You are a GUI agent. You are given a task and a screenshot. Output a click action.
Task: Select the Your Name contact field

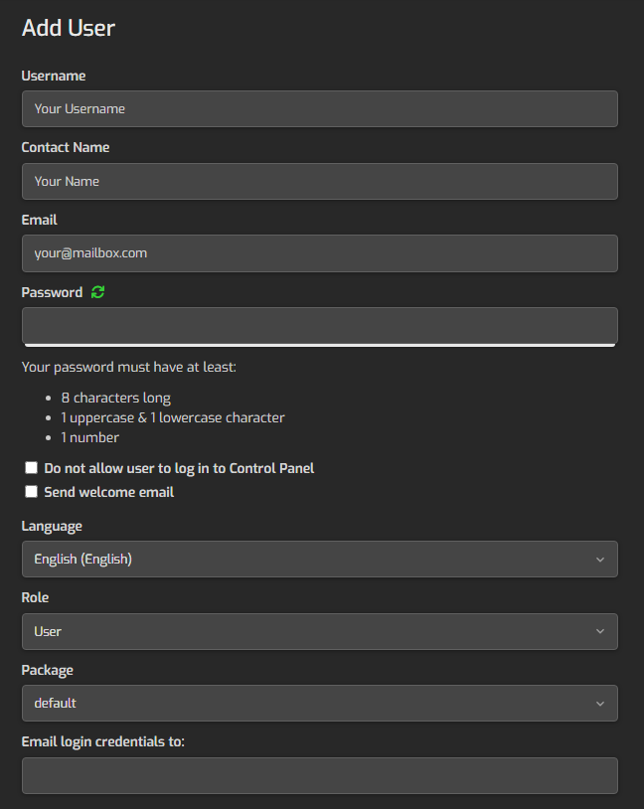pos(319,181)
